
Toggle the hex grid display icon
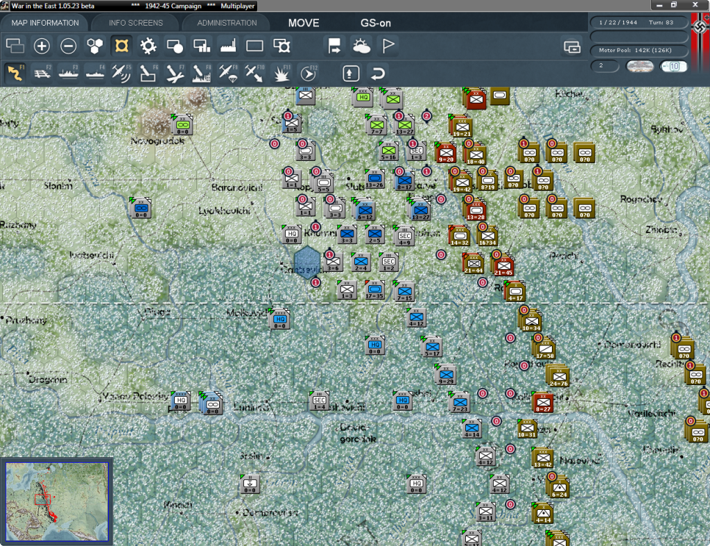pyautogui.click(x=94, y=46)
